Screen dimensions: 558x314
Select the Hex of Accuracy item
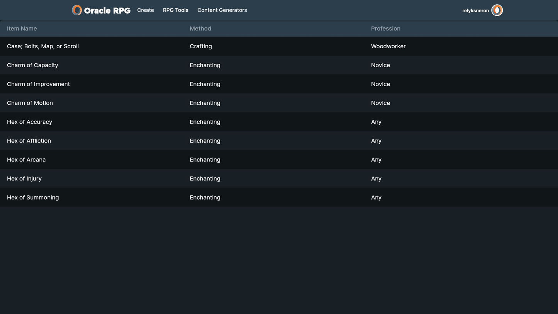[29, 122]
